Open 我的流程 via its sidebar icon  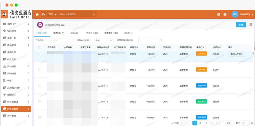click(x=4, y=31)
